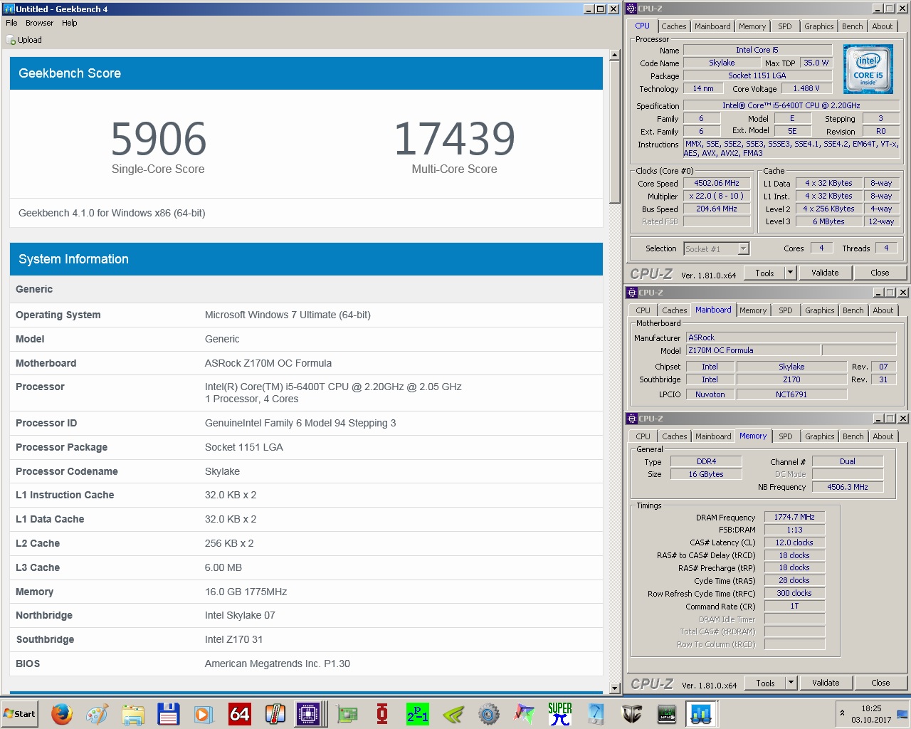Viewport: 911px width, 729px height.
Task: Expand Tools dropdown arrow in Memory tab window
Action: (791, 683)
